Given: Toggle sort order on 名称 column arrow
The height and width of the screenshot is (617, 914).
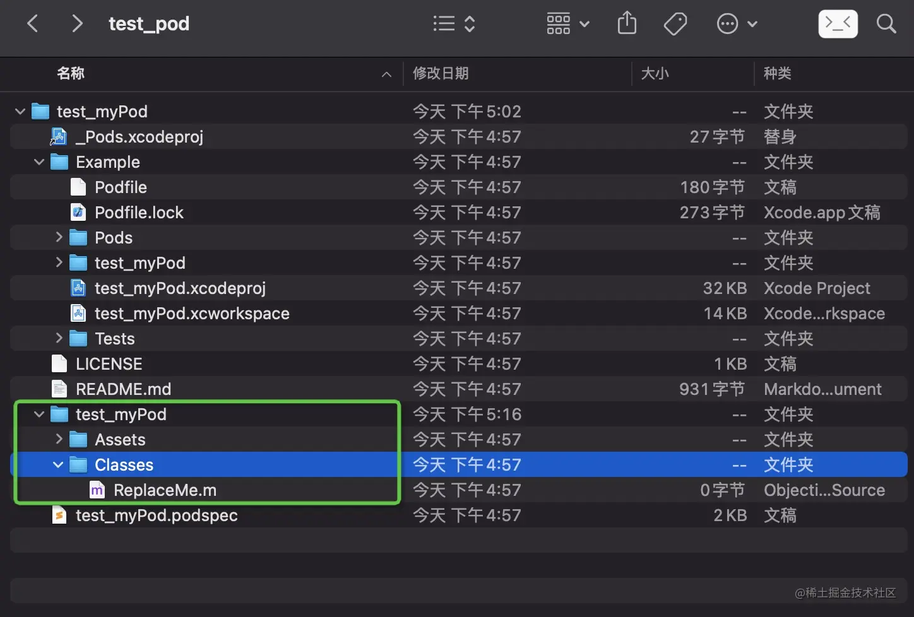Looking at the screenshot, I should click(x=386, y=74).
